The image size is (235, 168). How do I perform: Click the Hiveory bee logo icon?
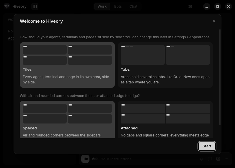point(7,6)
